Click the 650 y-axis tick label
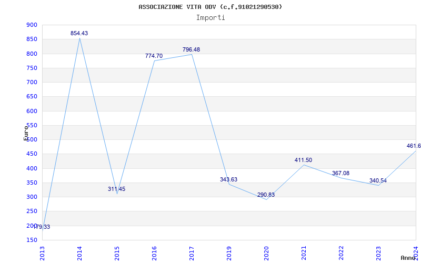The height and width of the screenshot is (263, 421). tap(32, 97)
